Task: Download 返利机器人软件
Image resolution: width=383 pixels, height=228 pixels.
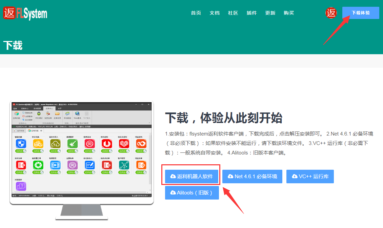Action: click(x=192, y=176)
